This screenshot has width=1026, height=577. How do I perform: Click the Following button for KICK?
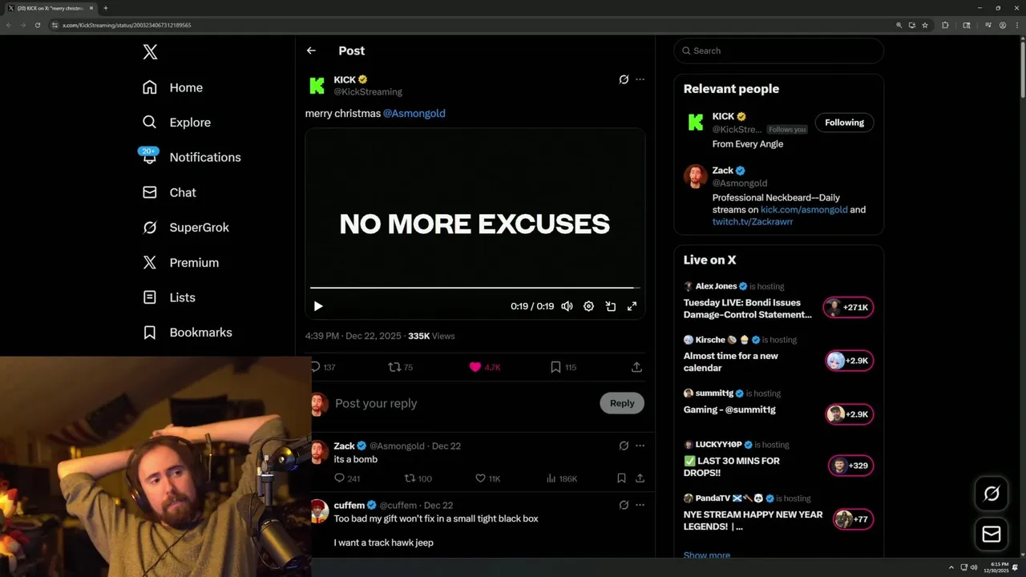click(x=844, y=123)
